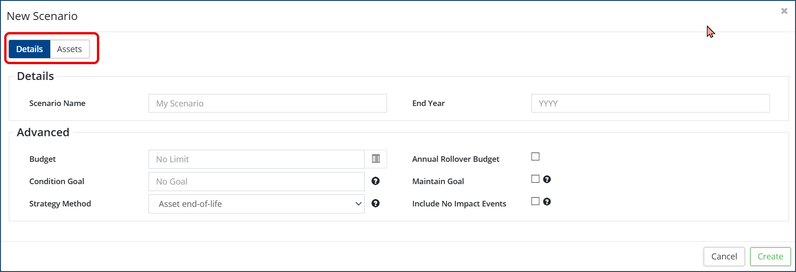This screenshot has height=272, width=796.
Task: Switch to the Assets tab
Action: [69, 49]
